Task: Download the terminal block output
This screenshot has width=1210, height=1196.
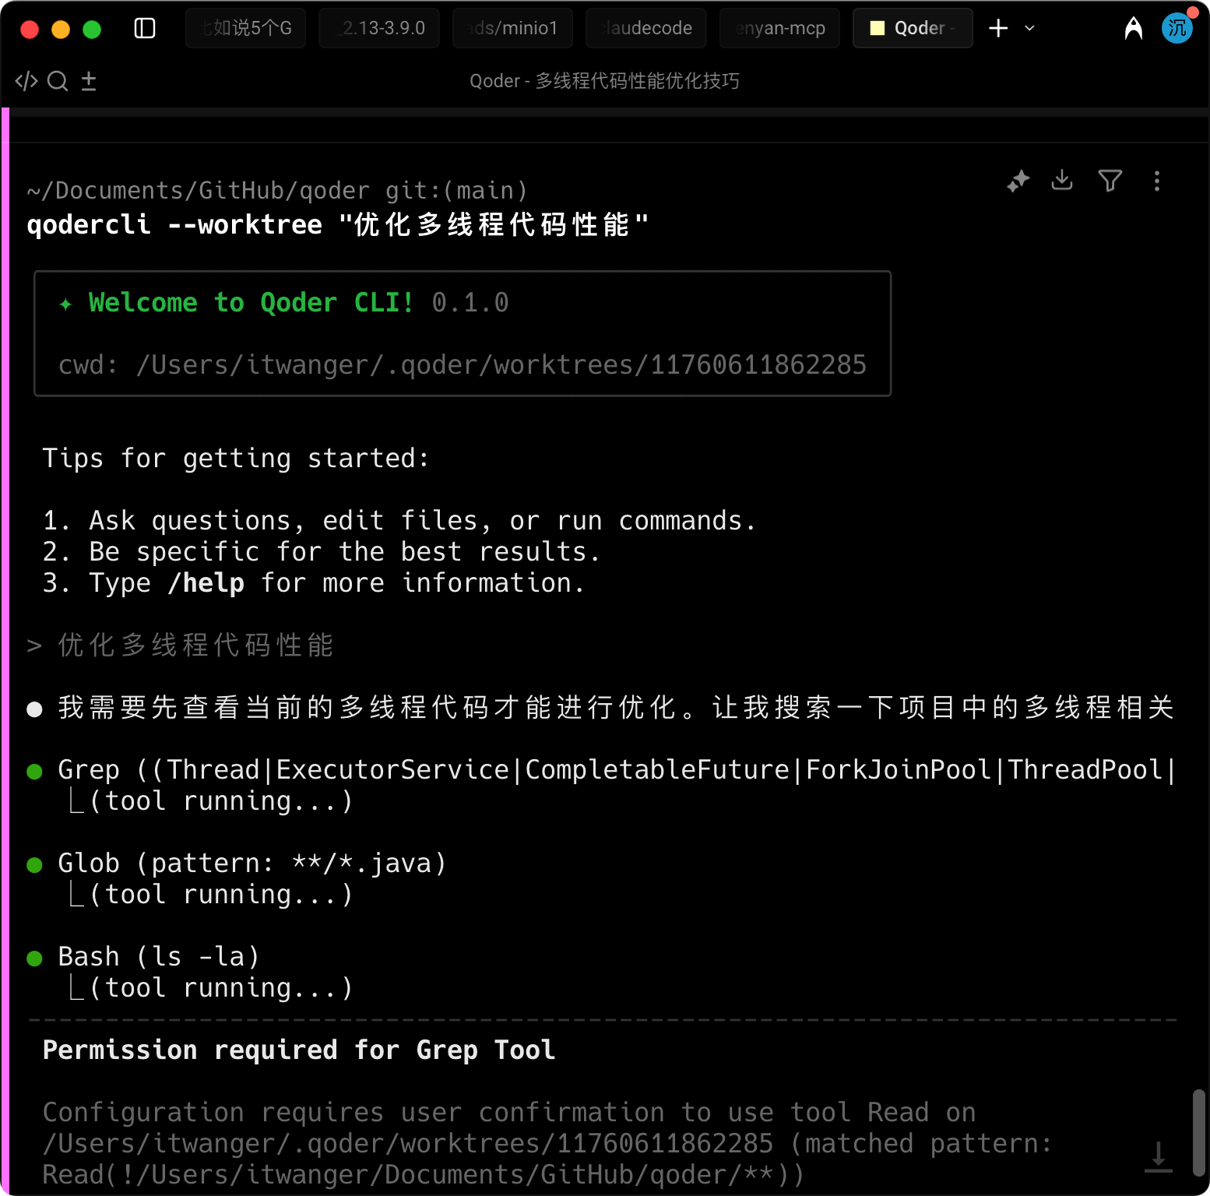Action: click(x=1062, y=181)
